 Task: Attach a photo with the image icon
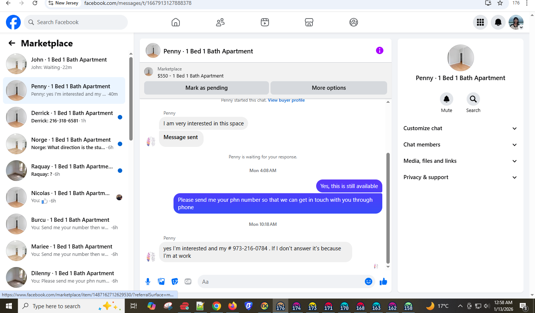161,281
